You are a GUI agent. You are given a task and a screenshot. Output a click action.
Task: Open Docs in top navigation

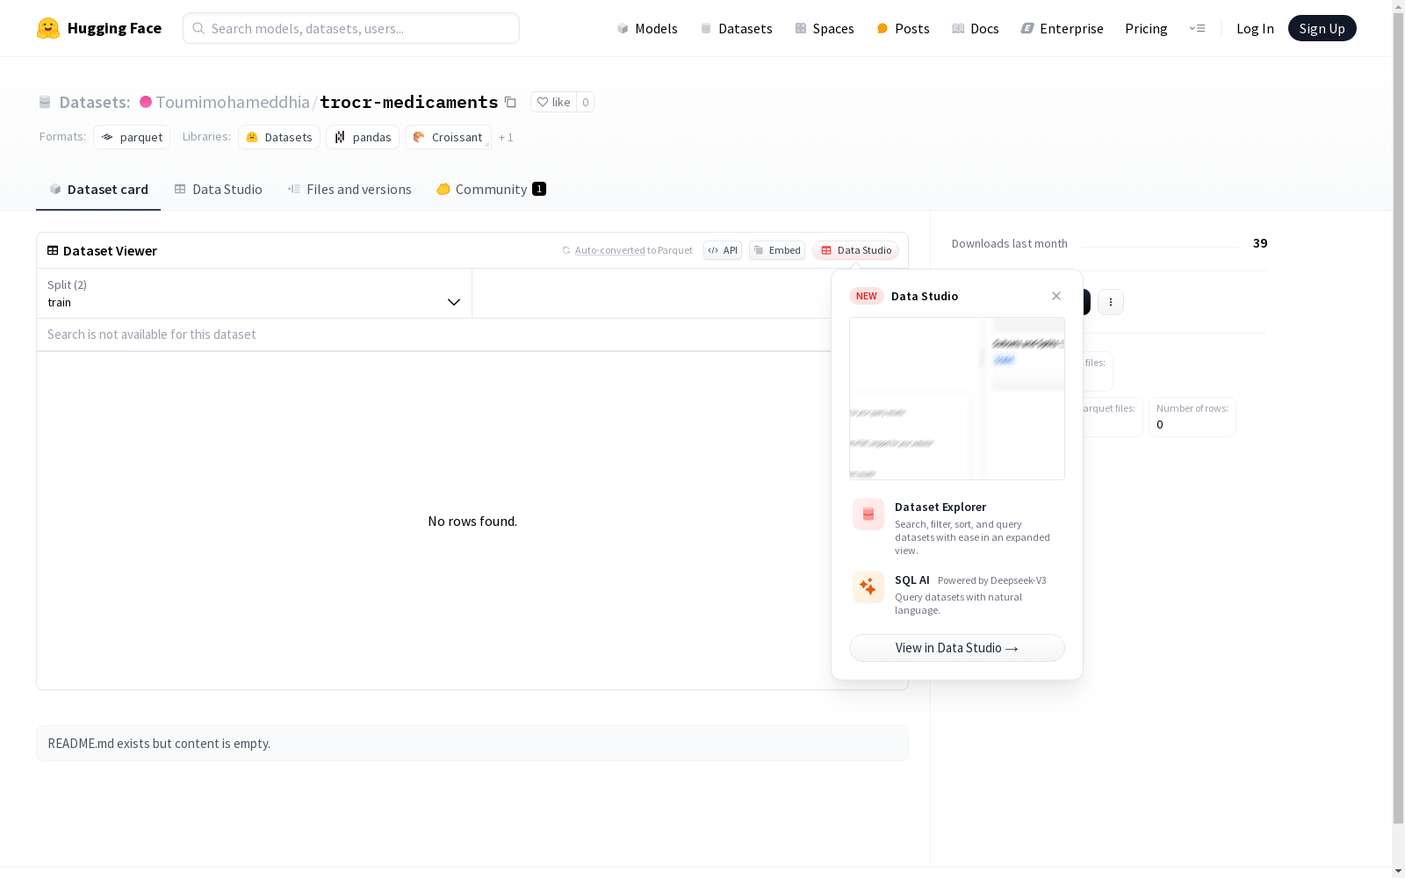pyautogui.click(x=976, y=28)
